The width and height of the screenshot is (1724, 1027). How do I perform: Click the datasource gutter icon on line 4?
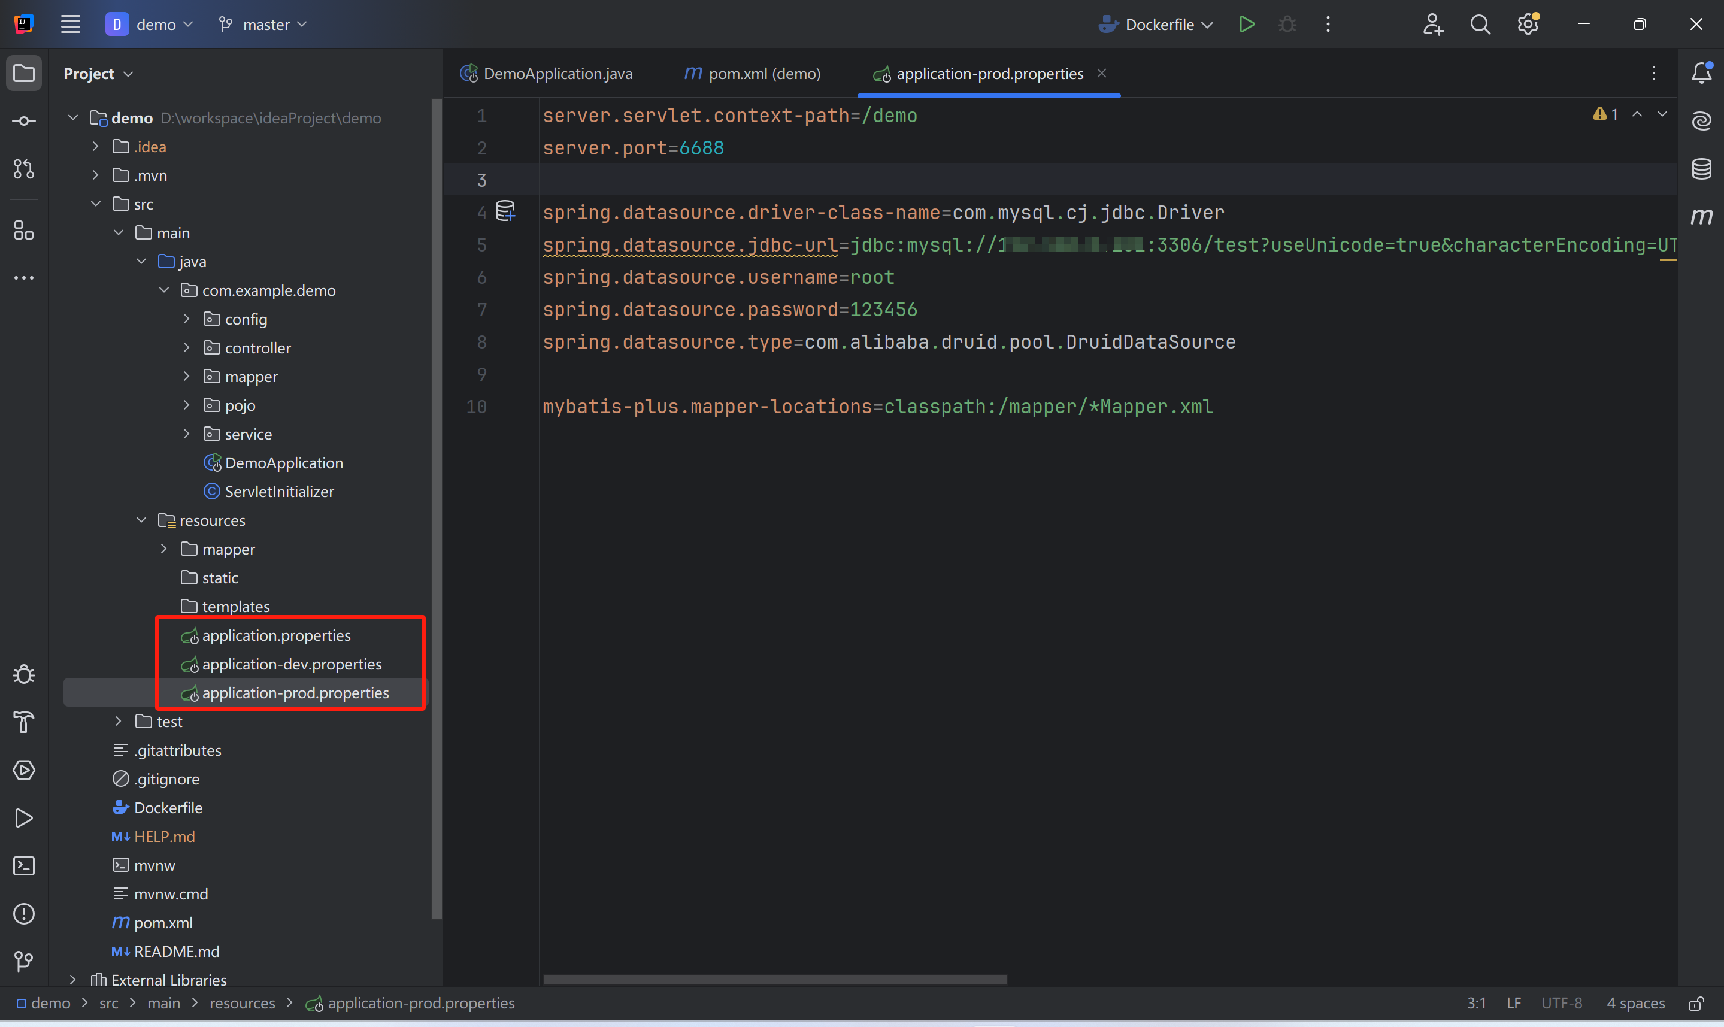pos(506,211)
